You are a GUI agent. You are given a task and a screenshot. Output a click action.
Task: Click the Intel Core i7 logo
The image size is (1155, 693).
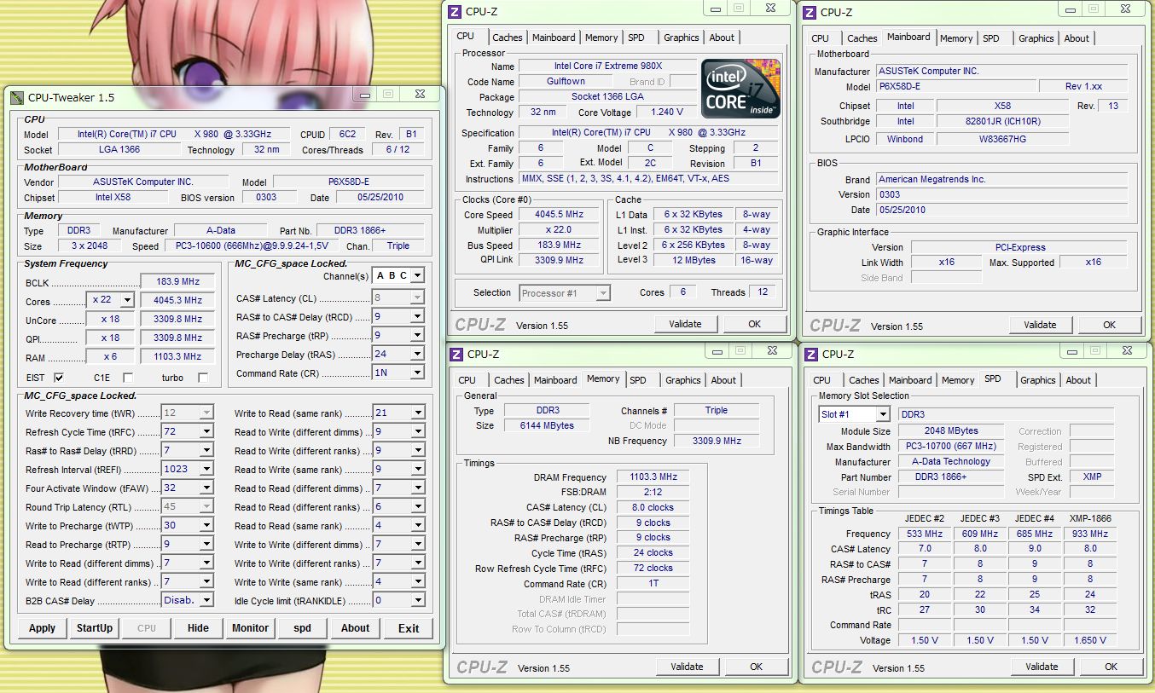pyautogui.click(x=740, y=88)
